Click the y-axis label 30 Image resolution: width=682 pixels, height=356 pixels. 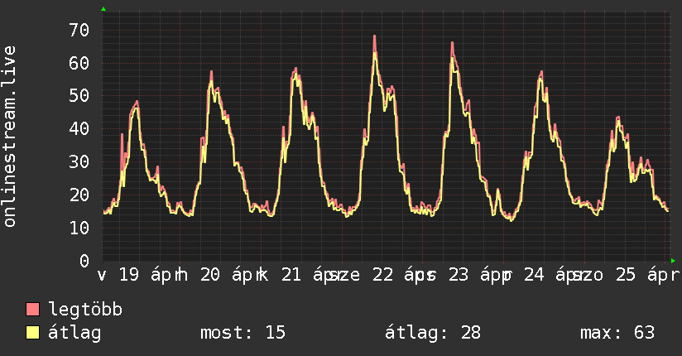pyautogui.click(x=79, y=162)
